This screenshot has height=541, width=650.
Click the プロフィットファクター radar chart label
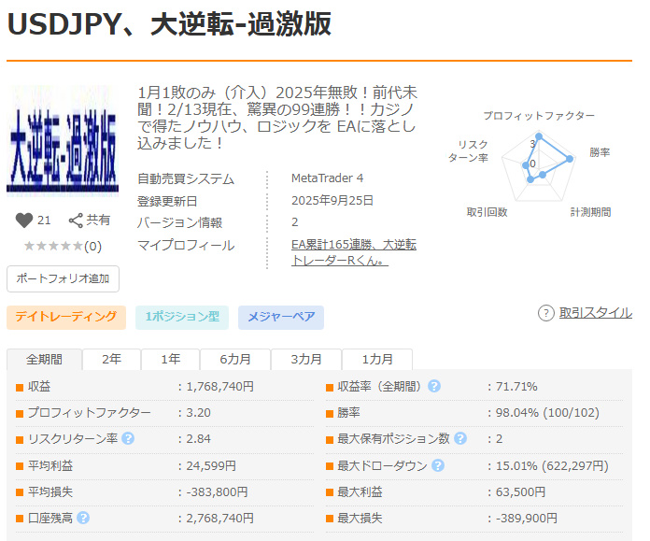(539, 116)
